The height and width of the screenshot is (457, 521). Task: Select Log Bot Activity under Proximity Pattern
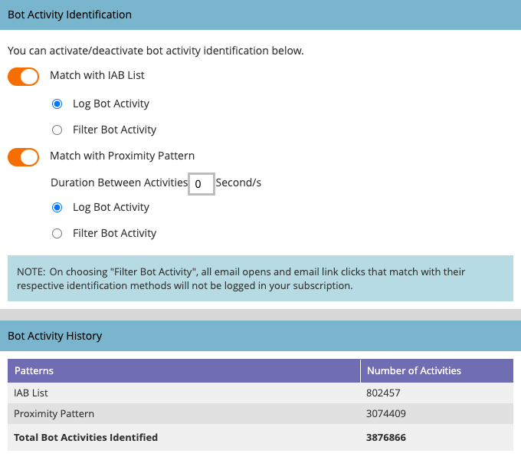(57, 208)
